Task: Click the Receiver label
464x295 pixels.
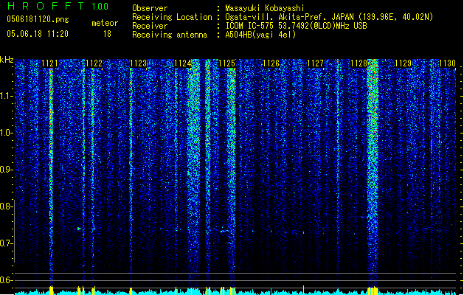Action: (150, 26)
